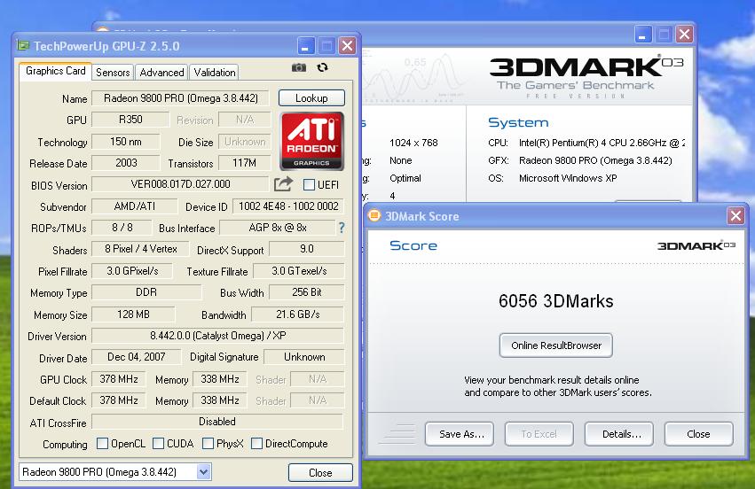Click the GPU-Z refresh icon
This screenshot has height=489, width=755.
(322, 68)
